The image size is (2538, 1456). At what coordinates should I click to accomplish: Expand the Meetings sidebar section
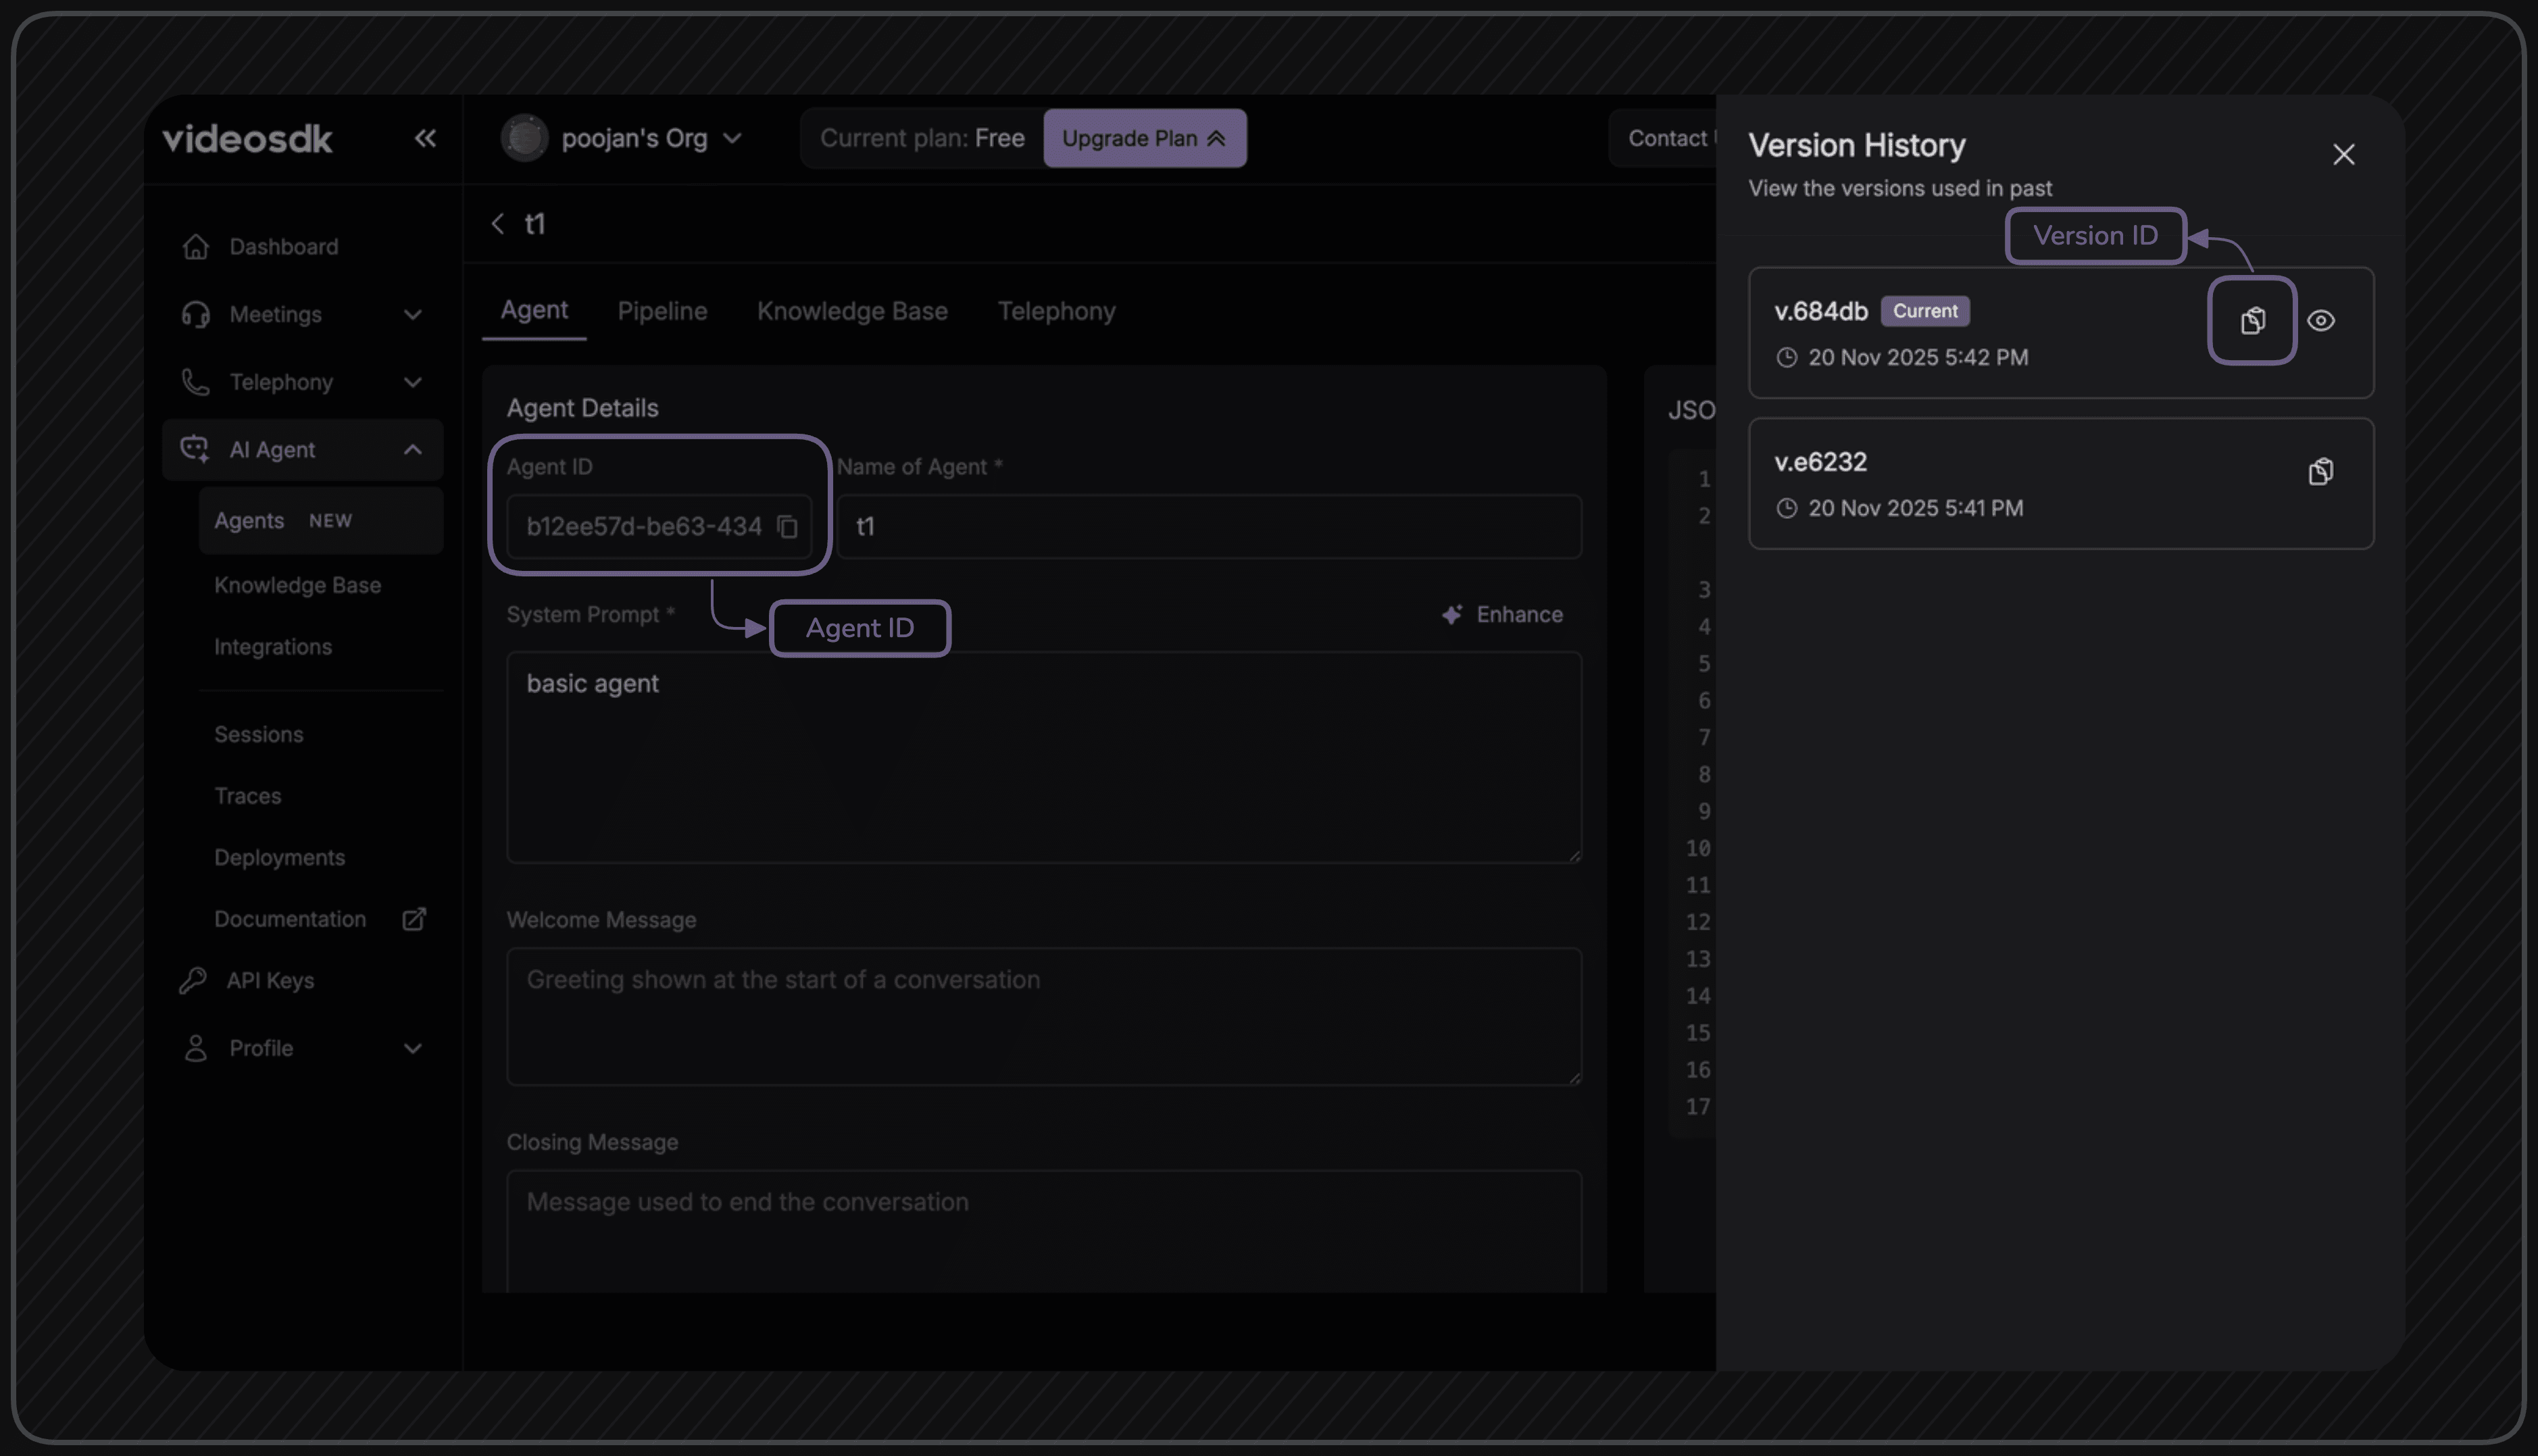click(412, 315)
